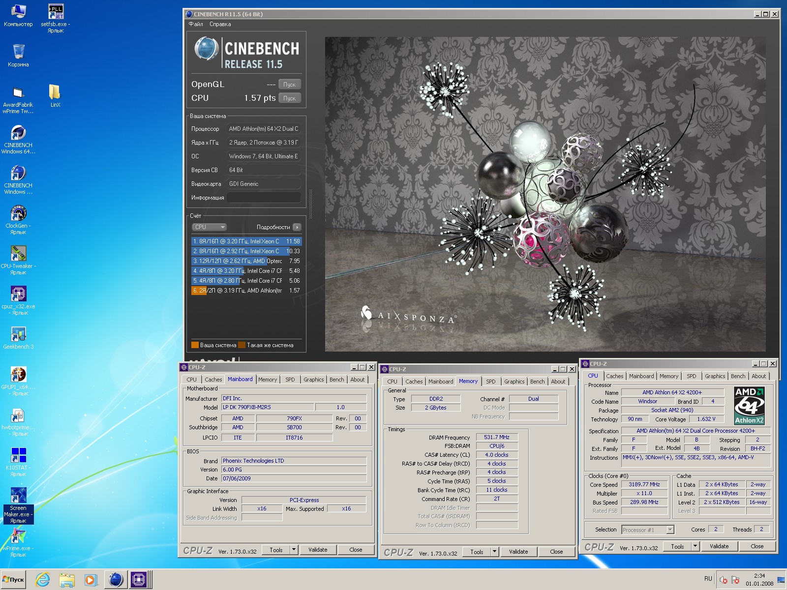Viewport: 787px width, 590px height.
Task: Open the AwardFabrik wPrime shortcut icon
Action: point(18,99)
